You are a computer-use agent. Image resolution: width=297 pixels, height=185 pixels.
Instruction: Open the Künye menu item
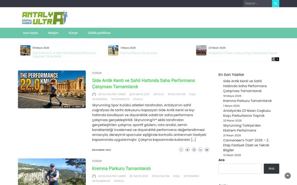point(73,33)
